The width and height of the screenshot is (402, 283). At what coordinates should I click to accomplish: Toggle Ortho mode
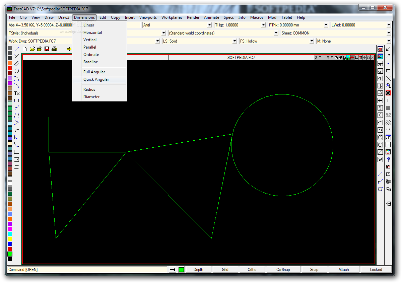[x=252, y=270]
